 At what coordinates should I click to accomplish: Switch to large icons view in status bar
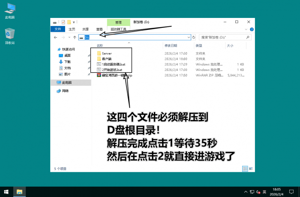(x=251, y=169)
